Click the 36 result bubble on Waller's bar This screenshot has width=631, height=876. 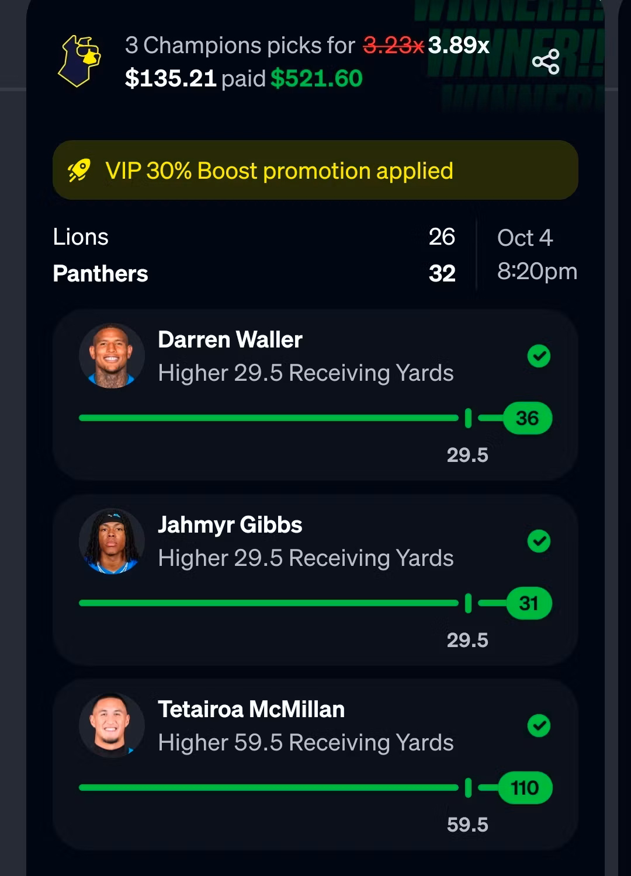528,418
